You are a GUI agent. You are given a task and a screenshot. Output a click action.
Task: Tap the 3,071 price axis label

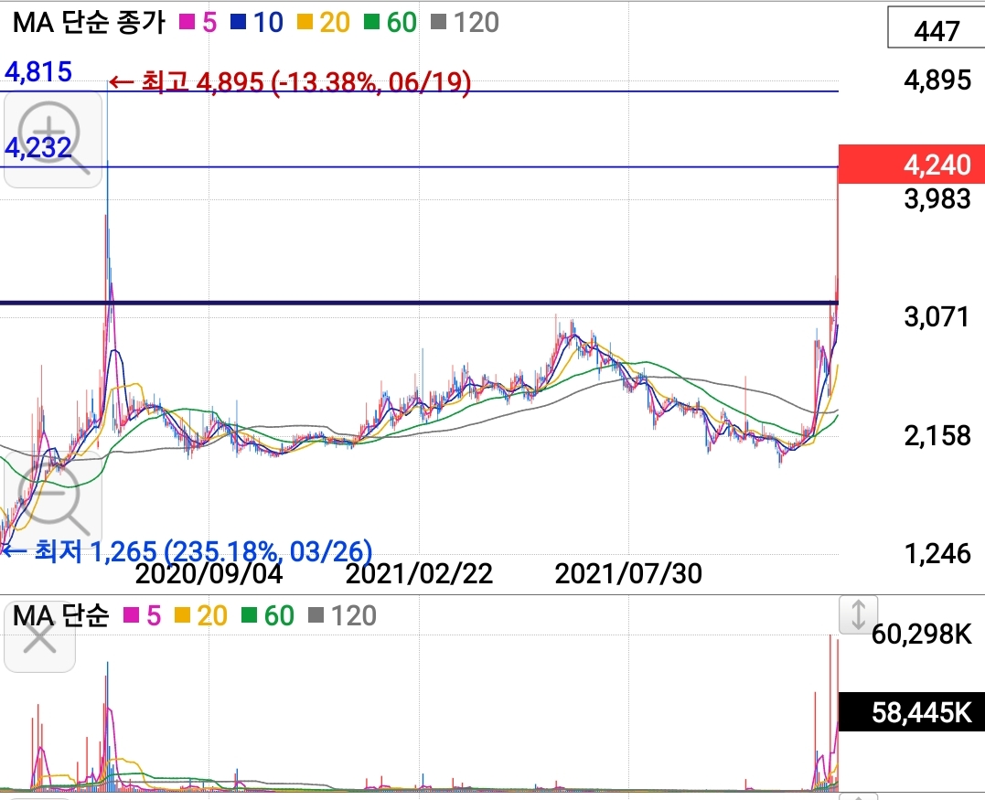pos(937,317)
